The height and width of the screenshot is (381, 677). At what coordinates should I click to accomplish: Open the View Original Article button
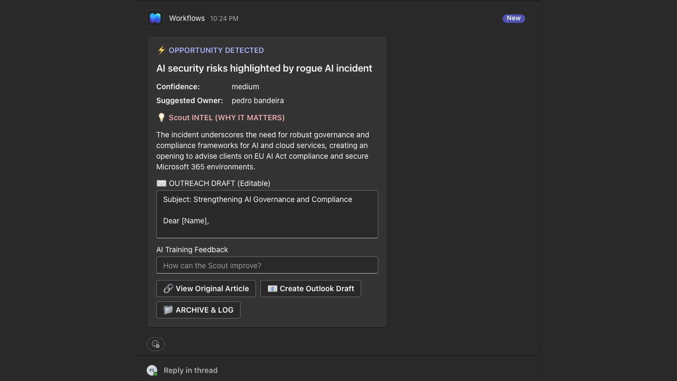click(206, 288)
